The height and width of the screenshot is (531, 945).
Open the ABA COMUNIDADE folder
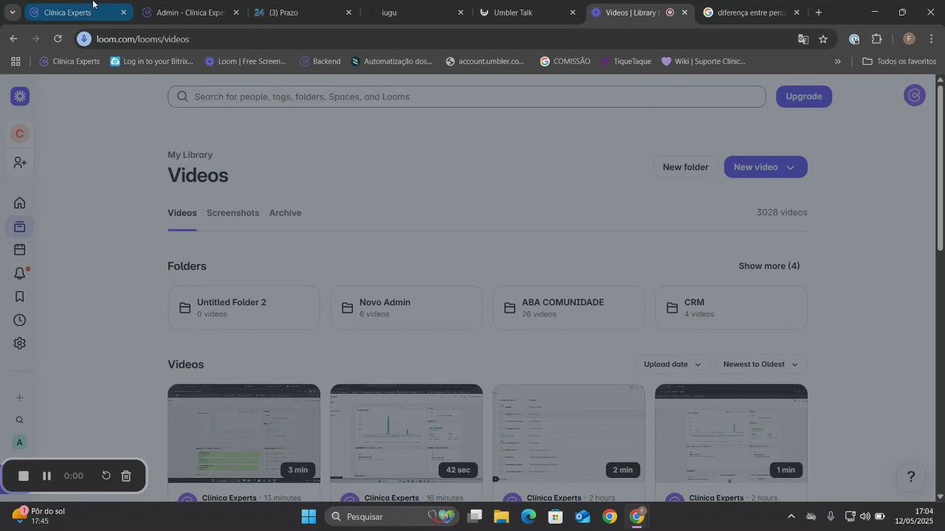coord(568,308)
